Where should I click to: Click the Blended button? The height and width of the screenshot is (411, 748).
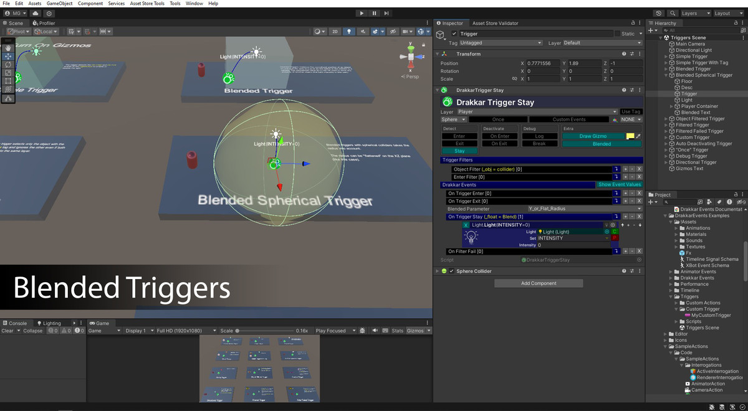(602, 143)
